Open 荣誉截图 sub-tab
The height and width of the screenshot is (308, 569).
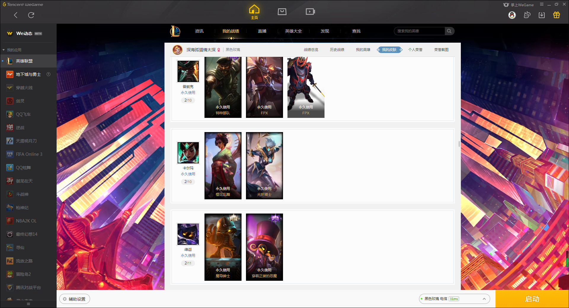tap(441, 50)
